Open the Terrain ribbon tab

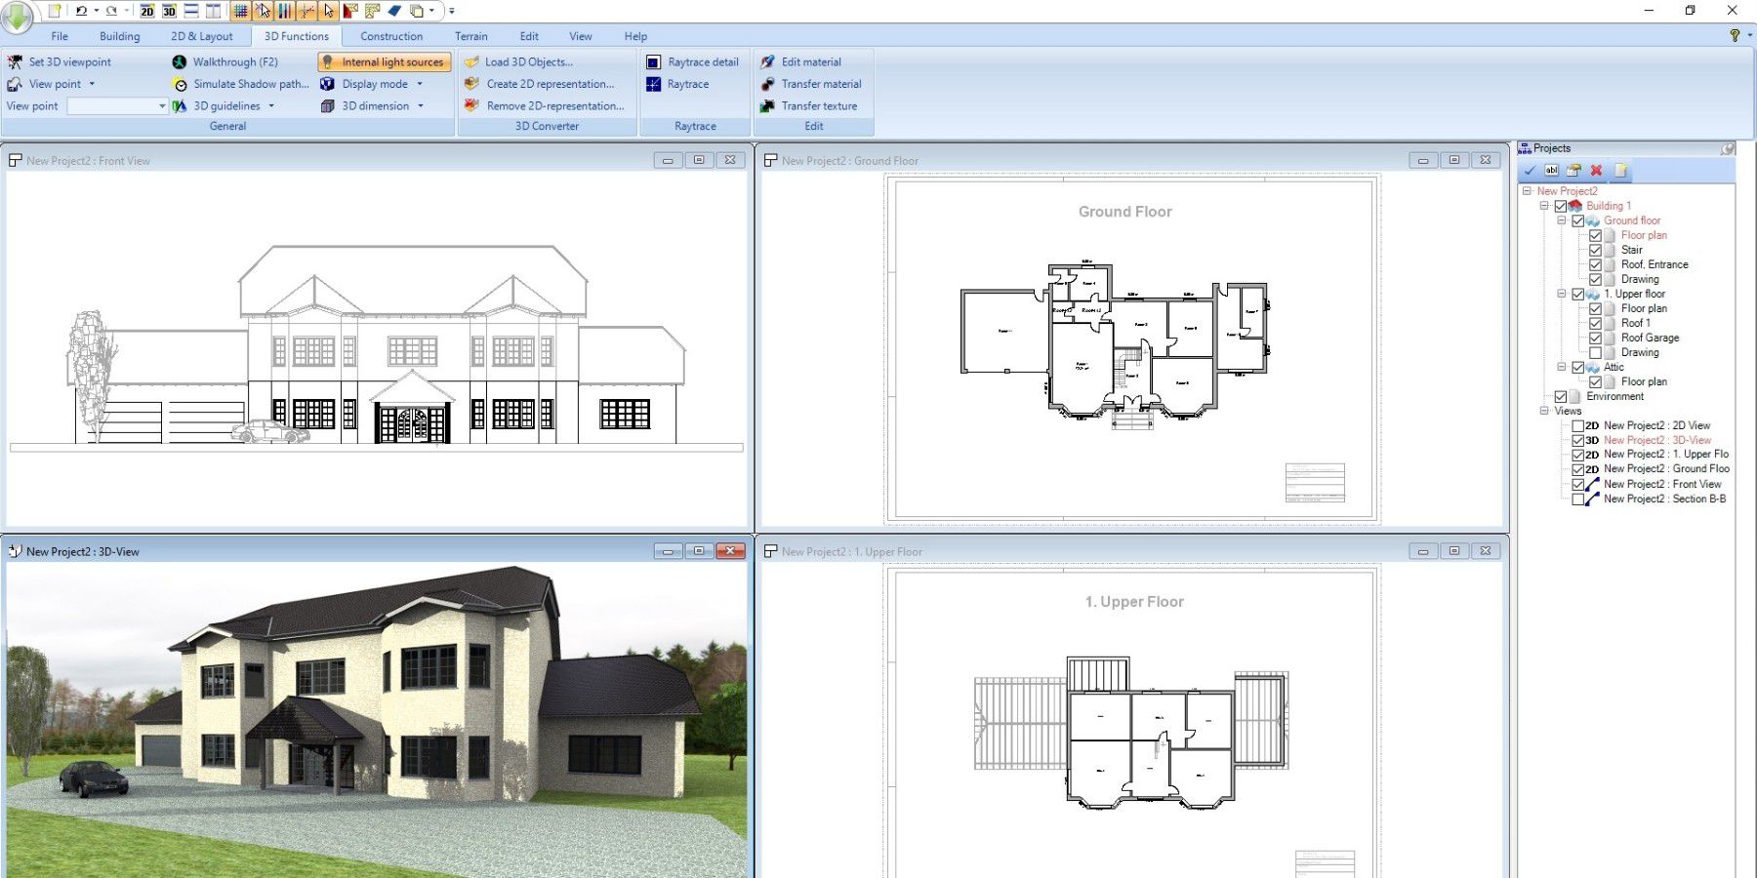470,36
